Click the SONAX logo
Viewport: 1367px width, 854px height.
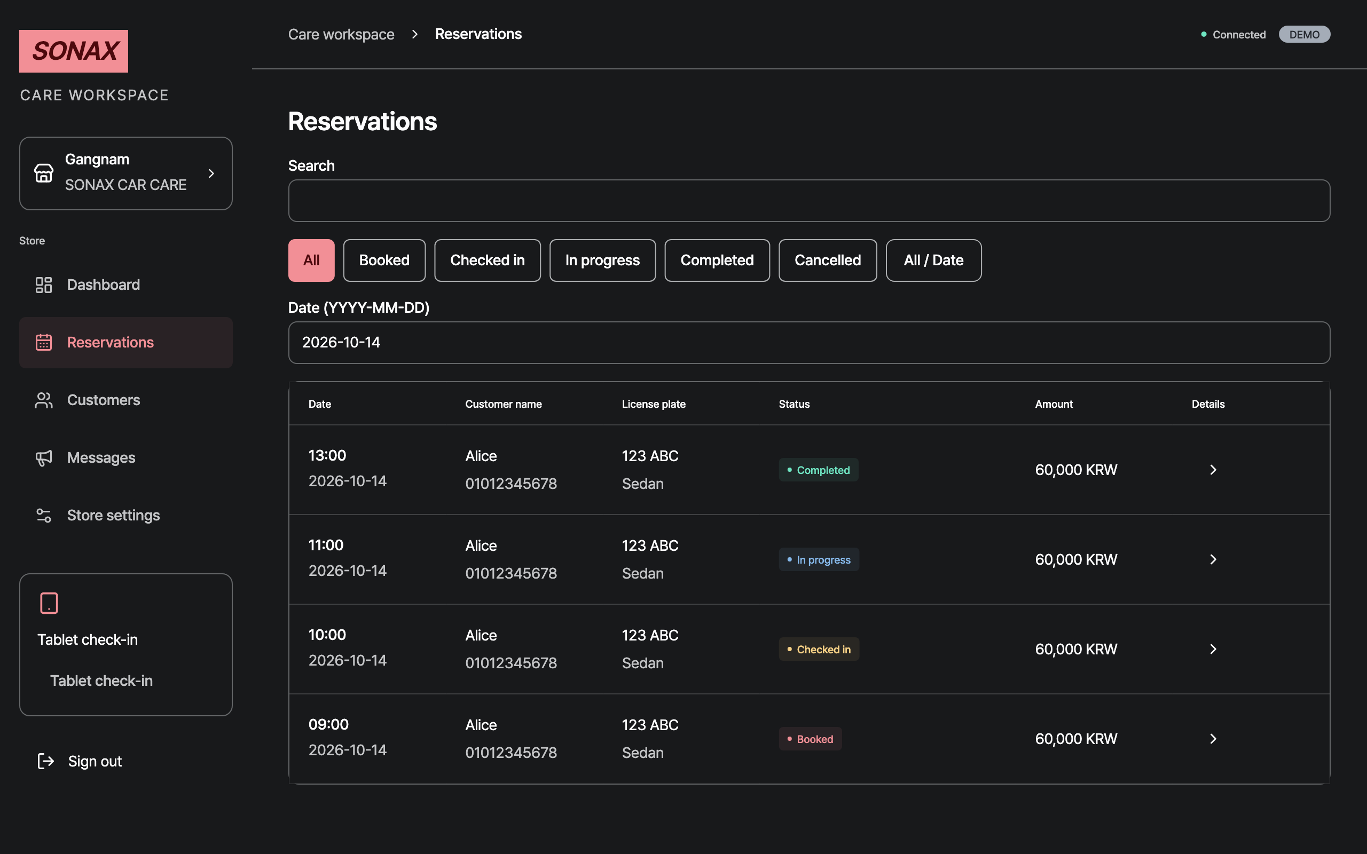74,51
